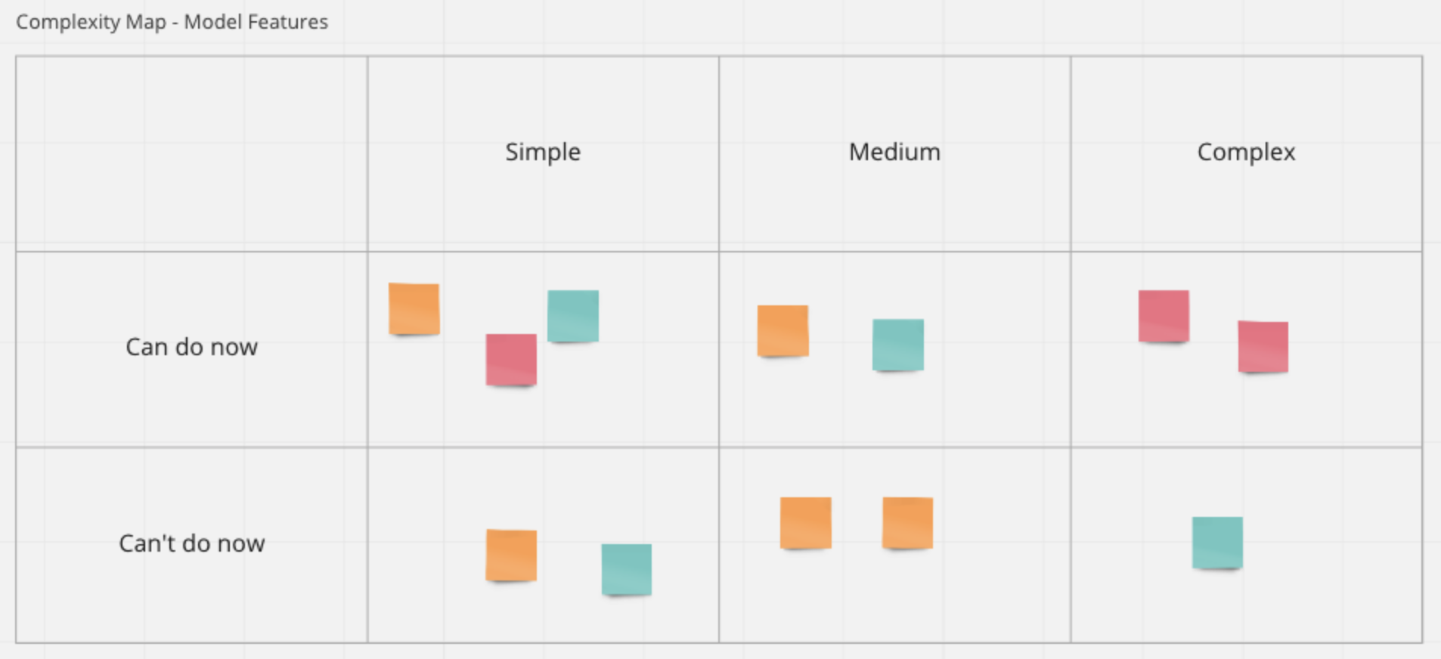The width and height of the screenshot is (1441, 659).
Task: Select the "Can't do now" row label
Action: click(x=191, y=543)
